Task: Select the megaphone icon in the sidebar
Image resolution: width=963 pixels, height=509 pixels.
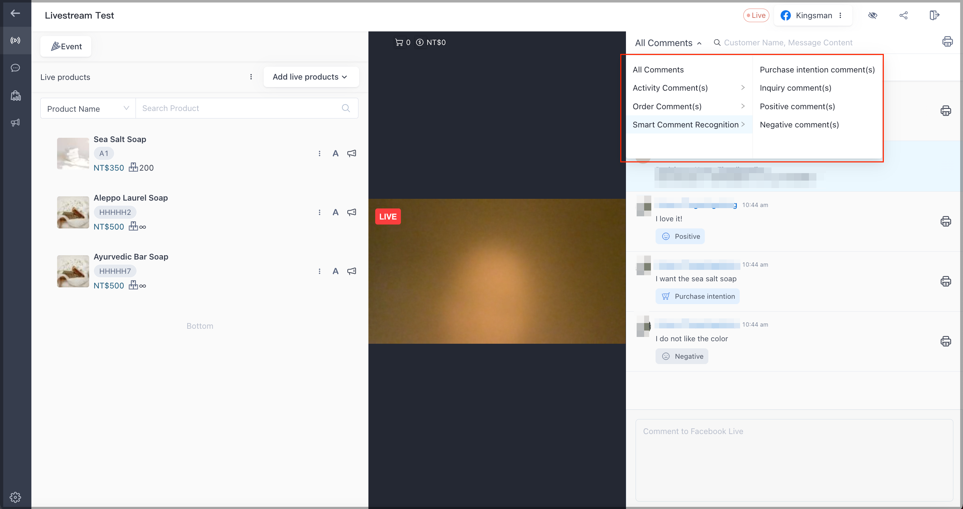Action: click(16, 122)
